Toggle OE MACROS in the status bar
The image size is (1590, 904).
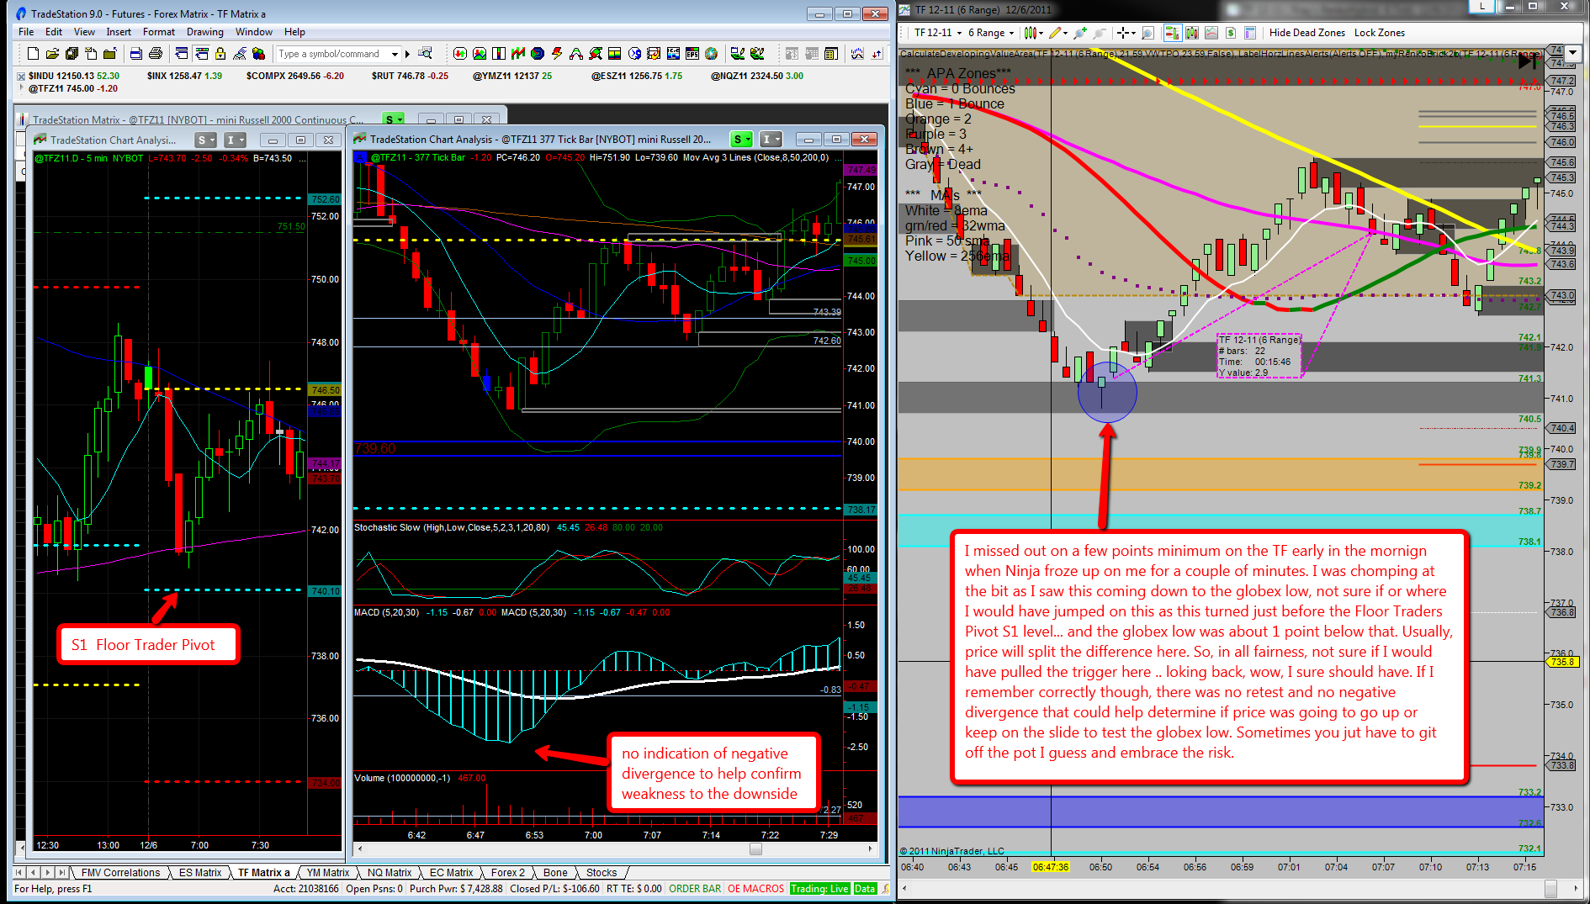click(755, 889)
